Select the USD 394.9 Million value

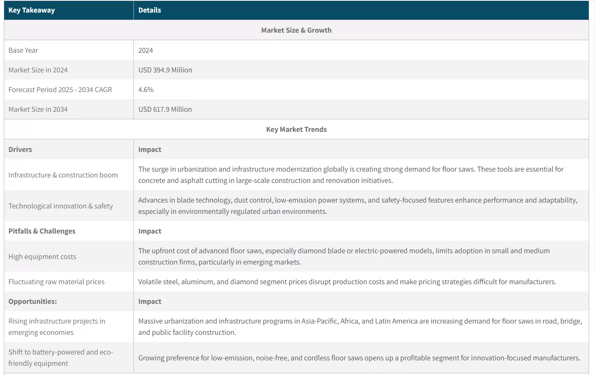pos(165,70)
